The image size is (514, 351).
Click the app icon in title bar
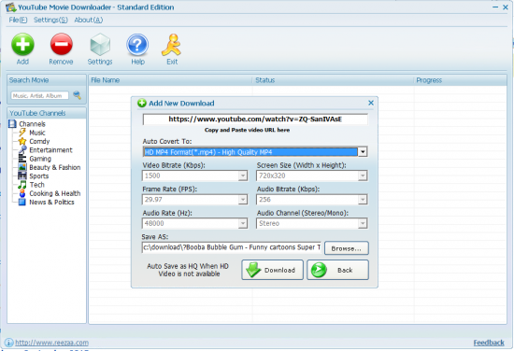11,7
